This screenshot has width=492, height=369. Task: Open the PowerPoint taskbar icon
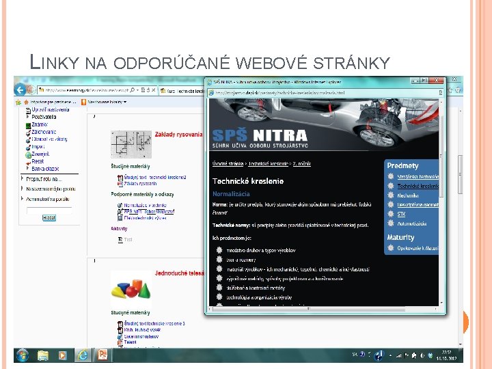pos(102,355)
